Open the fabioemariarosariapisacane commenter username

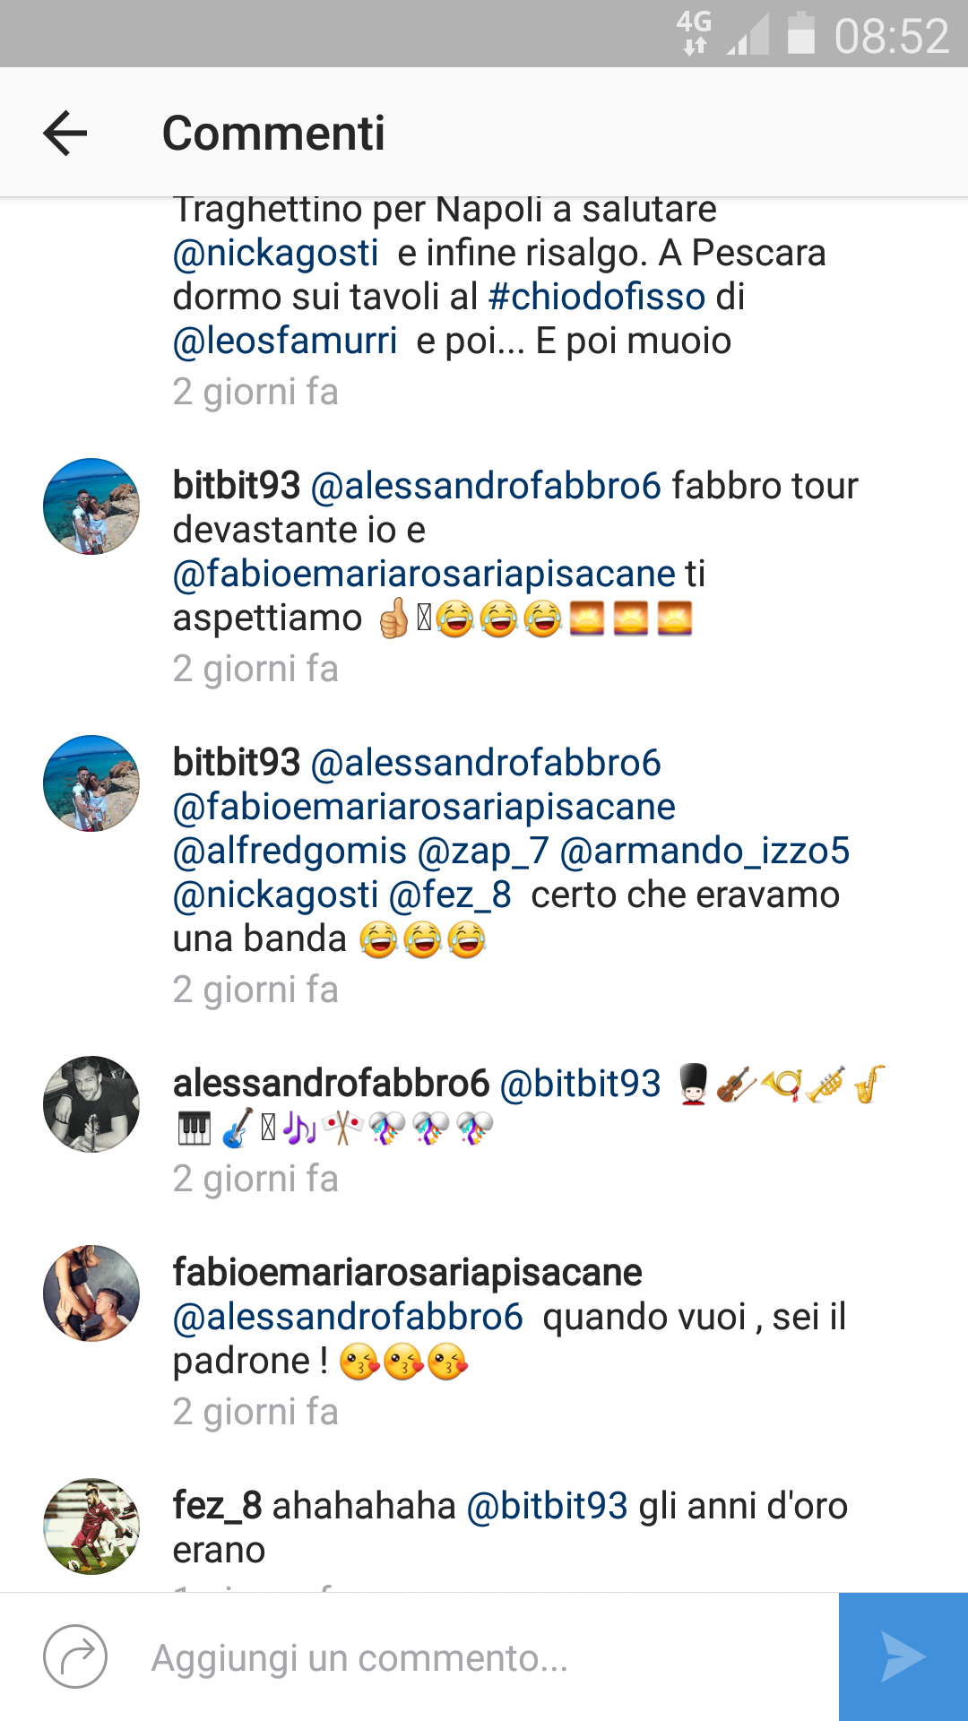click(x=407, y=1272)
